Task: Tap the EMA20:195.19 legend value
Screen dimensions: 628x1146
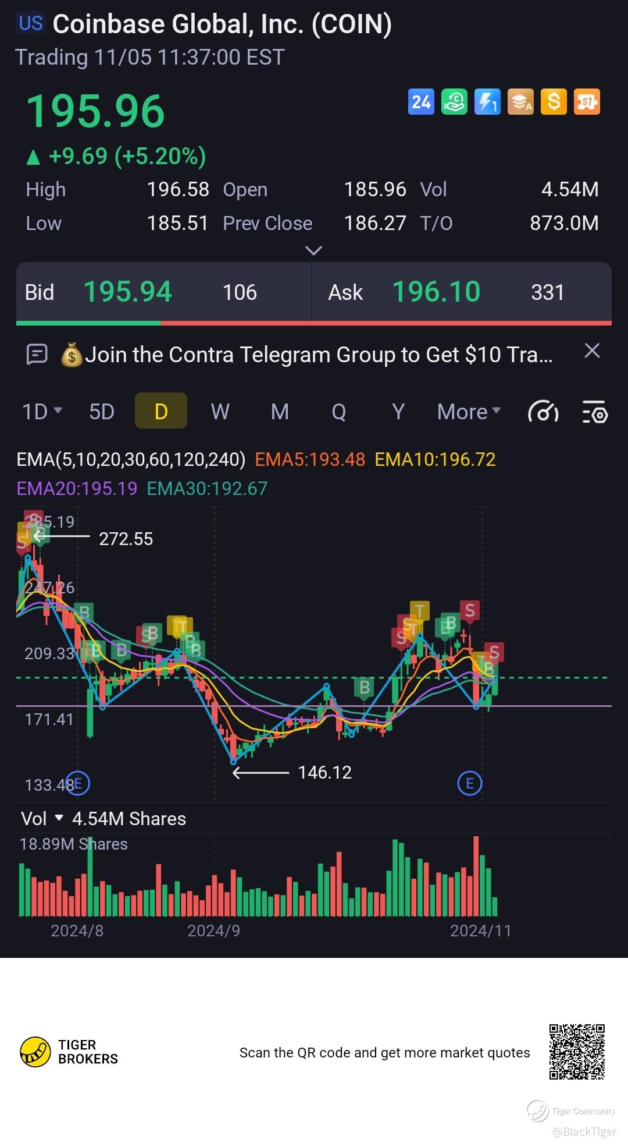Action: [77, 488]
